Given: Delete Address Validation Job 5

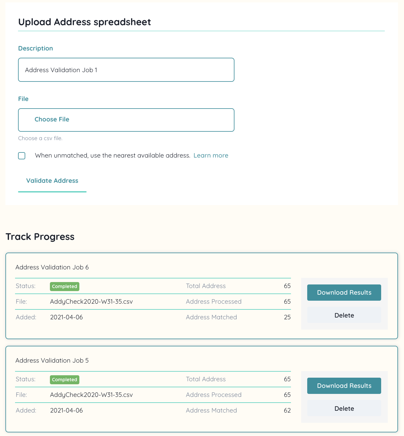Looking at the screenshot, I should pyautogui.click(x=344, y=408).
